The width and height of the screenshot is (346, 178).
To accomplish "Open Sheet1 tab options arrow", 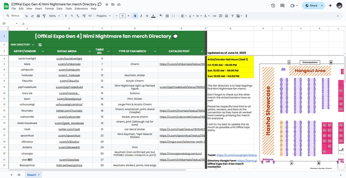I will (x=39, y=175).
